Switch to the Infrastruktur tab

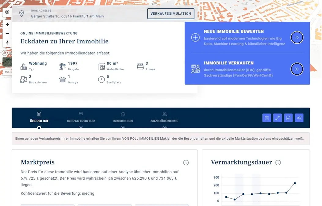[x=81, y=118]
